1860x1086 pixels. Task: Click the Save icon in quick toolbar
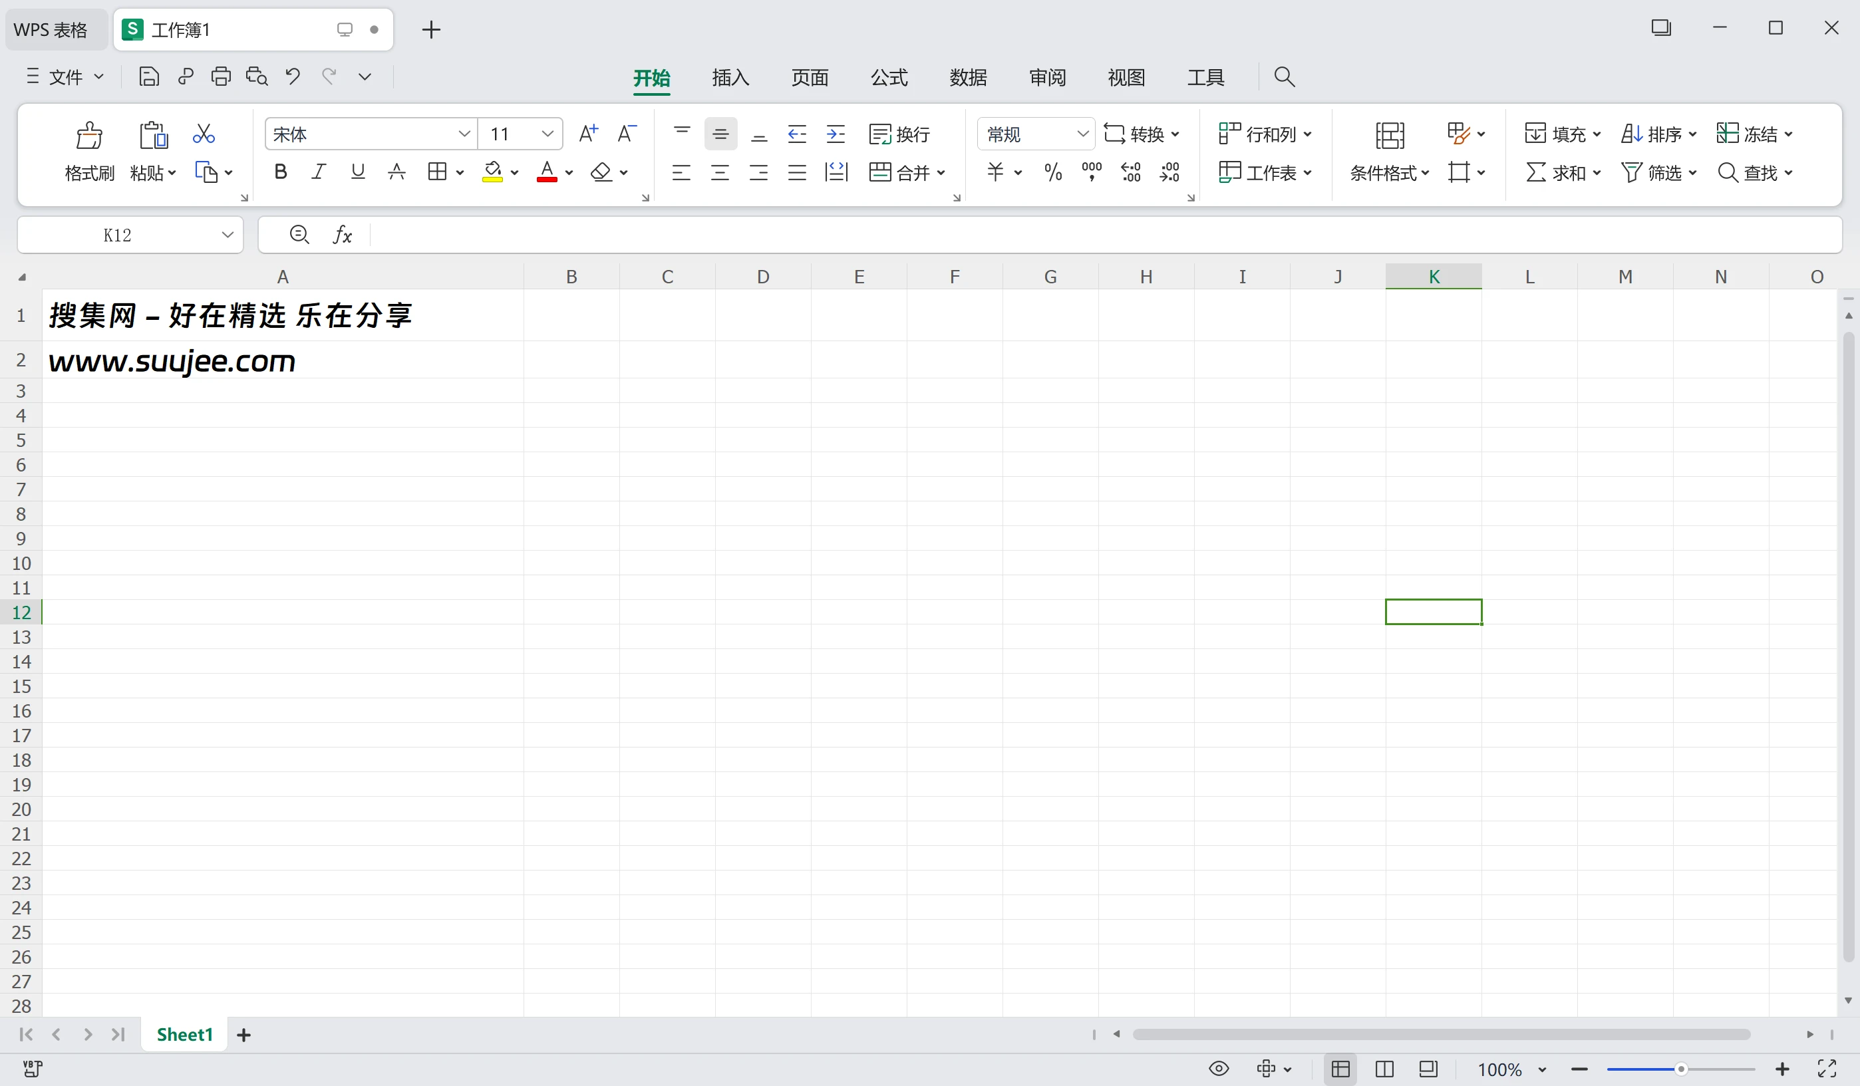[148, 76]
